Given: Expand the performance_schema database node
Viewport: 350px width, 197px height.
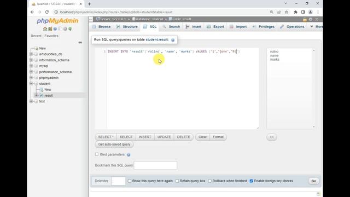Looking at the screenshot, I should click(31, 72).
